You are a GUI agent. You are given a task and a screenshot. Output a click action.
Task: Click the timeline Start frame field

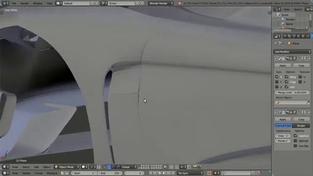84,173
